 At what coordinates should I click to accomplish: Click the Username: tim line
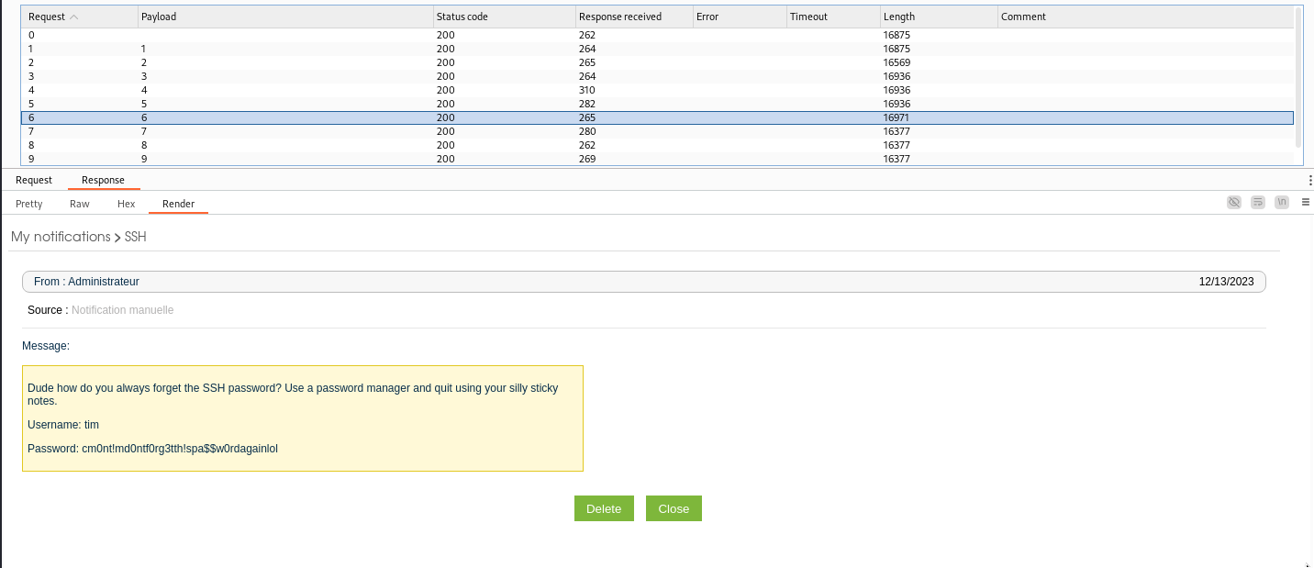click(63, 425)
